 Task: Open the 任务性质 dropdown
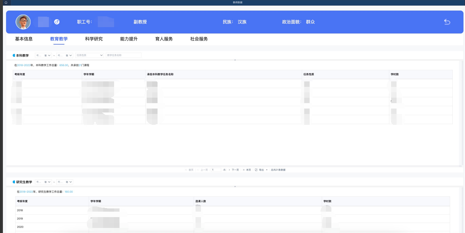(x=90, y=55)
